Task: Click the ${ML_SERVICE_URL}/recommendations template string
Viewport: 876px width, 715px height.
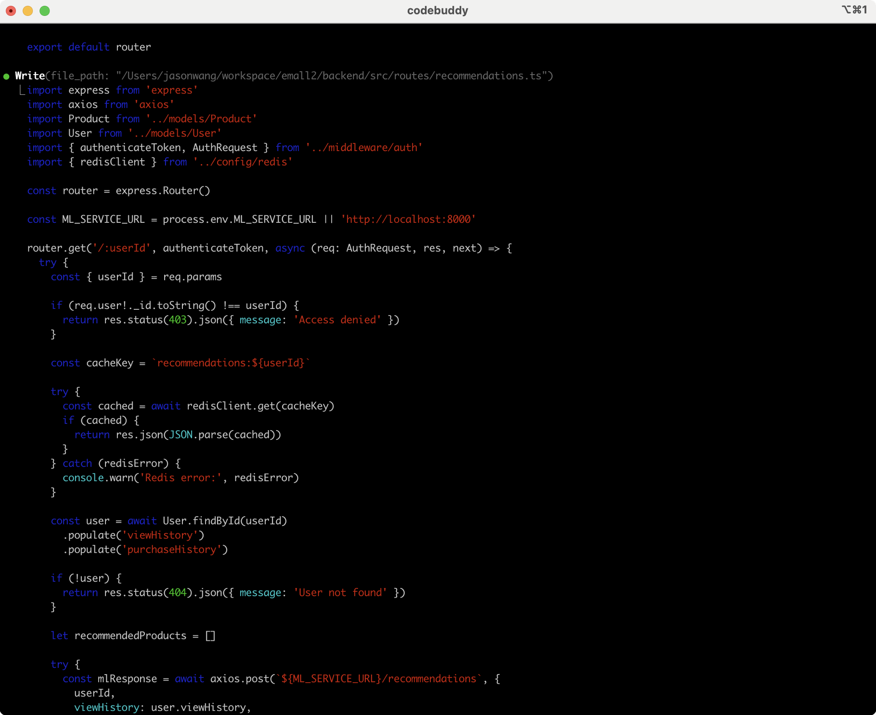Action: [379, 679]
